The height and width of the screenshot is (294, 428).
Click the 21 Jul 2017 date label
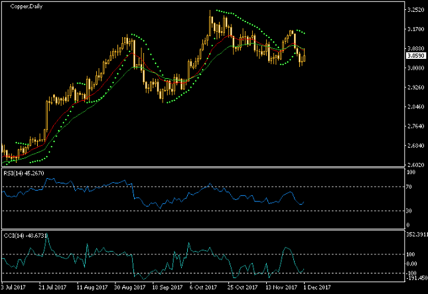(52, 287)
